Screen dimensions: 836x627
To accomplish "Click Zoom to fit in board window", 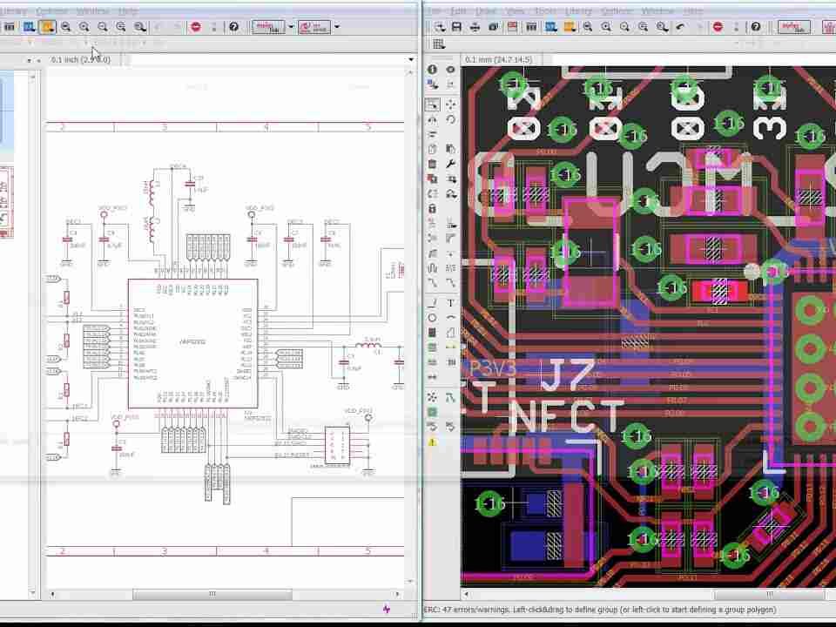I will (588, 27).
